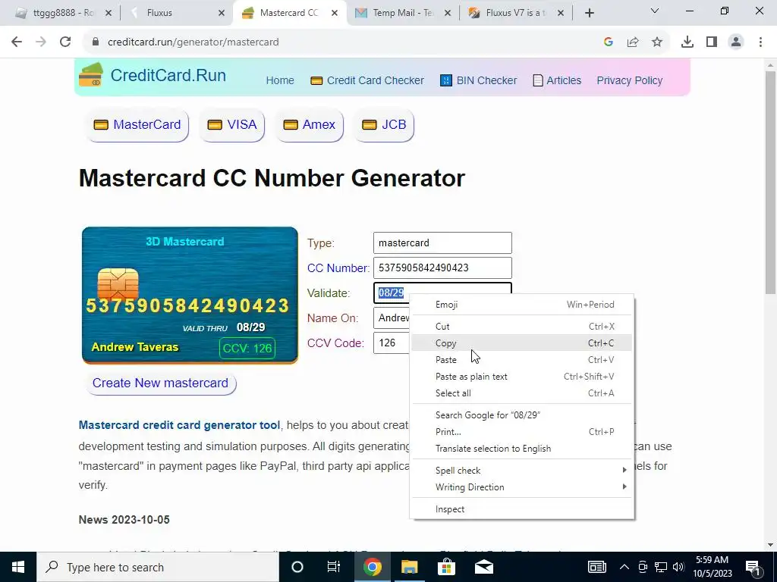
Task: Open the Home navigation link
Action: [280, 80]
